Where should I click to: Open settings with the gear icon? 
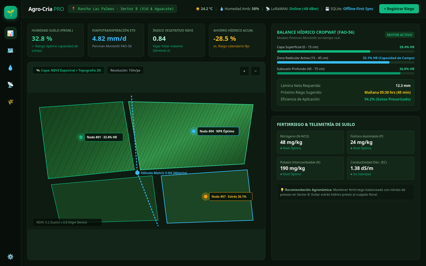point(11,257)
